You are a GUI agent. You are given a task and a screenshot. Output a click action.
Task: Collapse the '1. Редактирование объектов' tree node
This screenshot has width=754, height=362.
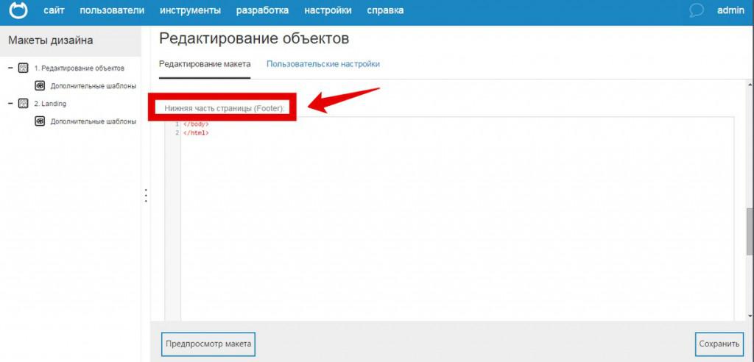pyautogui.click(x=10, y=68)
